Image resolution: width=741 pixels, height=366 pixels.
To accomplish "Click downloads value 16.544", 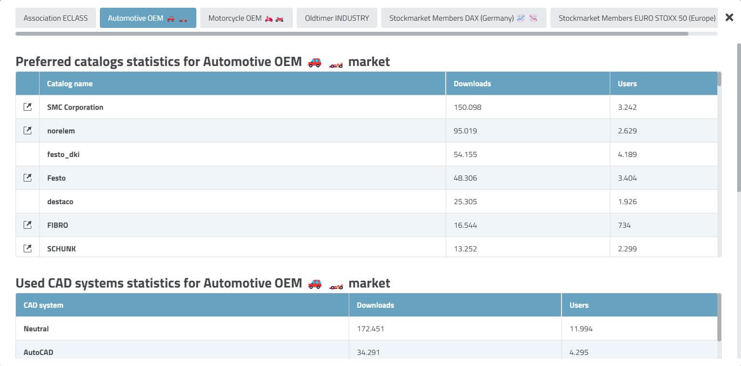I will [x=466, y=225].
